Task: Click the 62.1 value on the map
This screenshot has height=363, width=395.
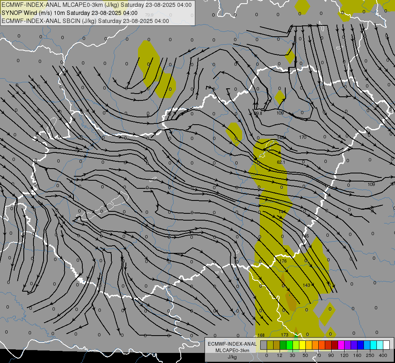Action: coord(281,162)
